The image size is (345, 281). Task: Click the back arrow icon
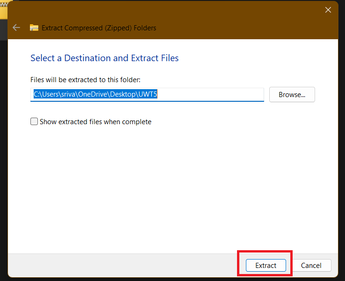[x=16, y=28]
